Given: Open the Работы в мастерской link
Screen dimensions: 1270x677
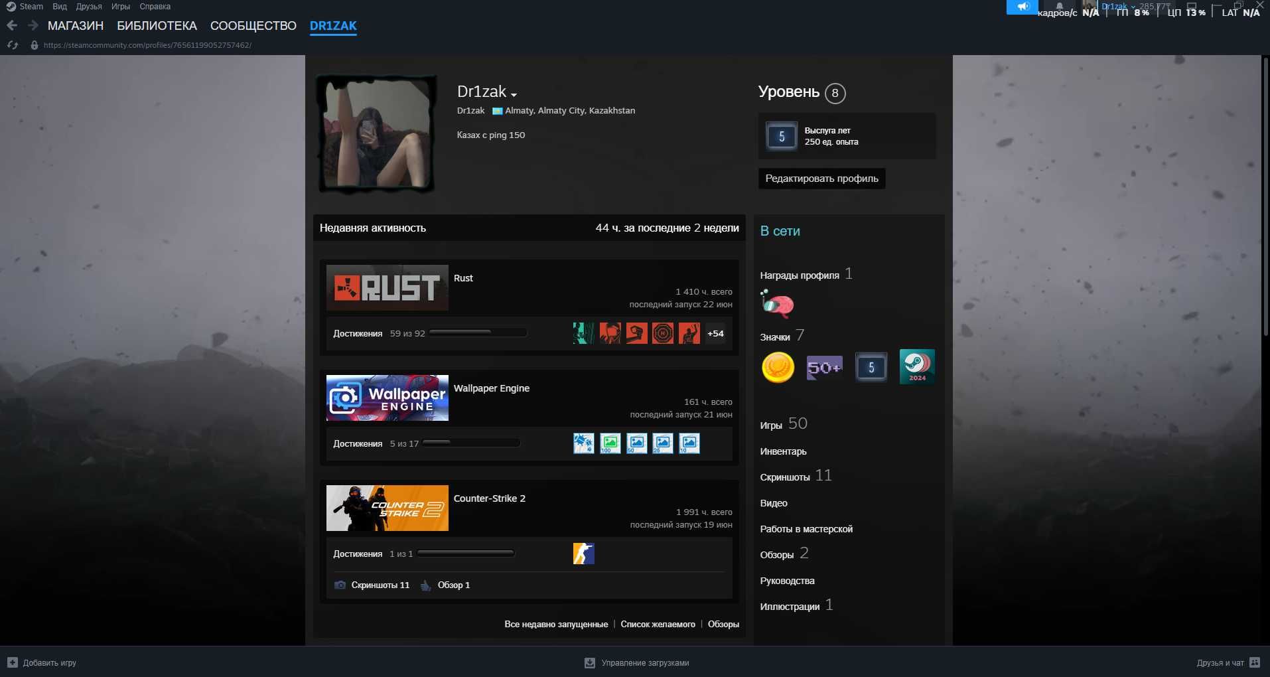Looking at the screenshot, I should tap(806, 529).
